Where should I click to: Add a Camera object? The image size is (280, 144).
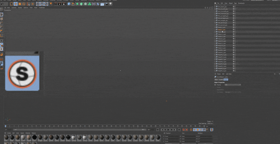106,4
